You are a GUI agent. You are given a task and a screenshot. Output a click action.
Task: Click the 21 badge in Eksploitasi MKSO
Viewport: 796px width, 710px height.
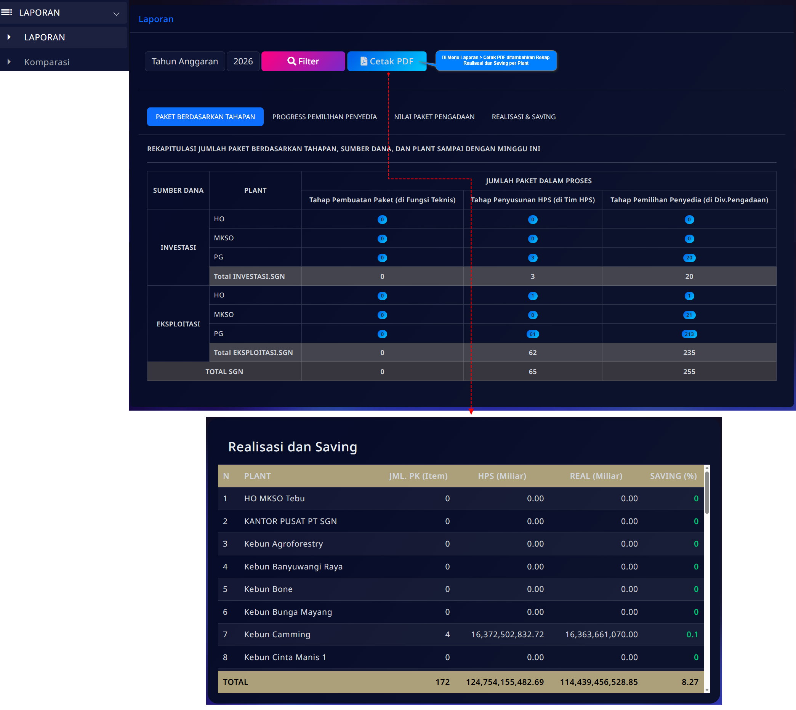point(689,315)
